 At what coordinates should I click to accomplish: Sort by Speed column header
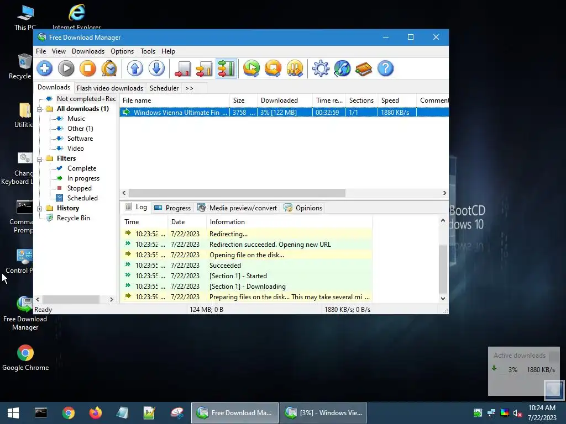pyautogui.click(x=397, y=100)
